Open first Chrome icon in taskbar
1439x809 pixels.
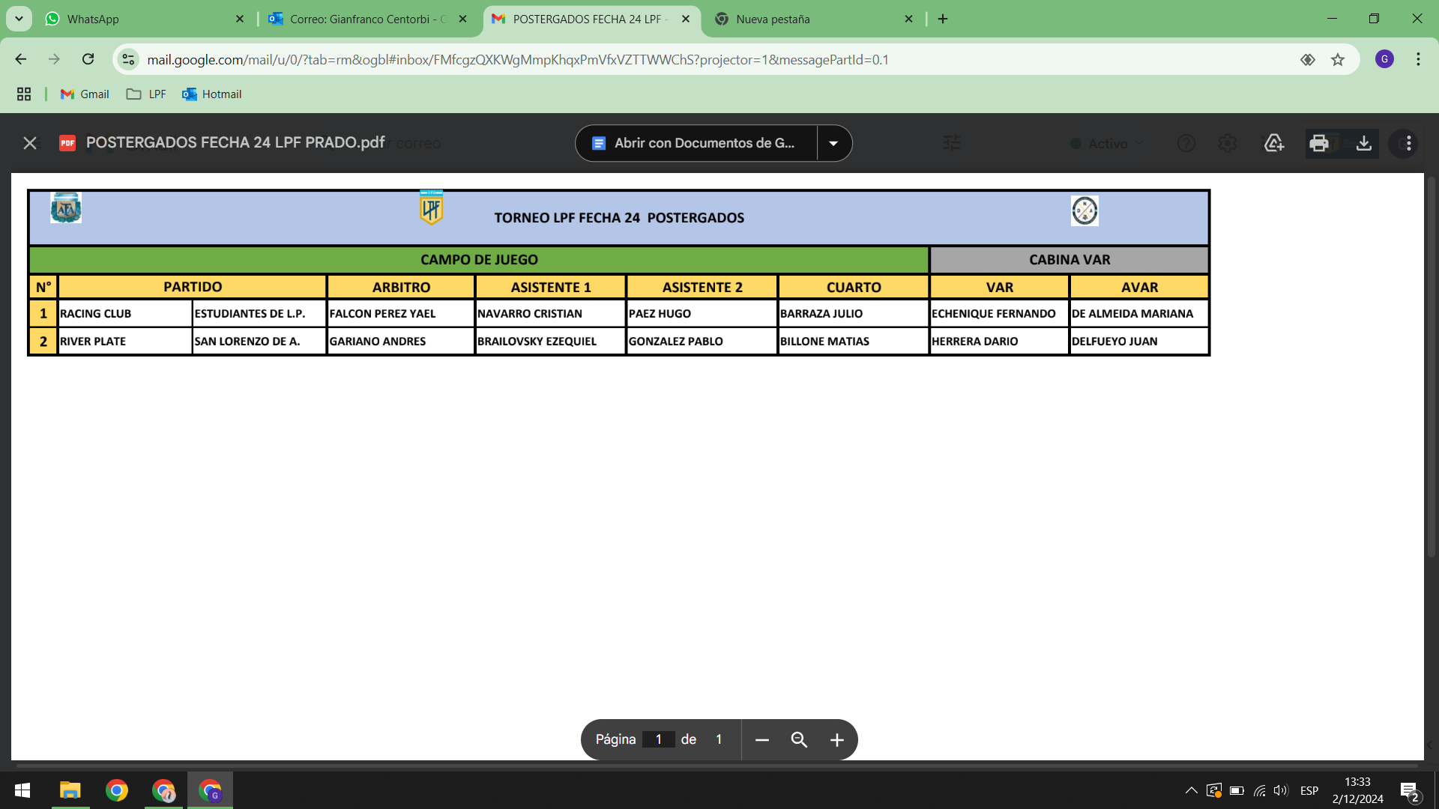[117, 790]
